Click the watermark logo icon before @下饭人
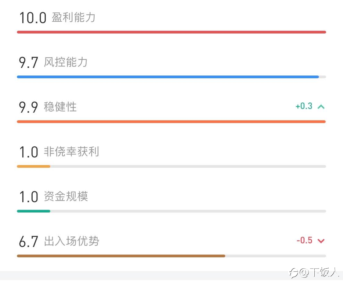 pyautogui.click(x=294, y=273)
